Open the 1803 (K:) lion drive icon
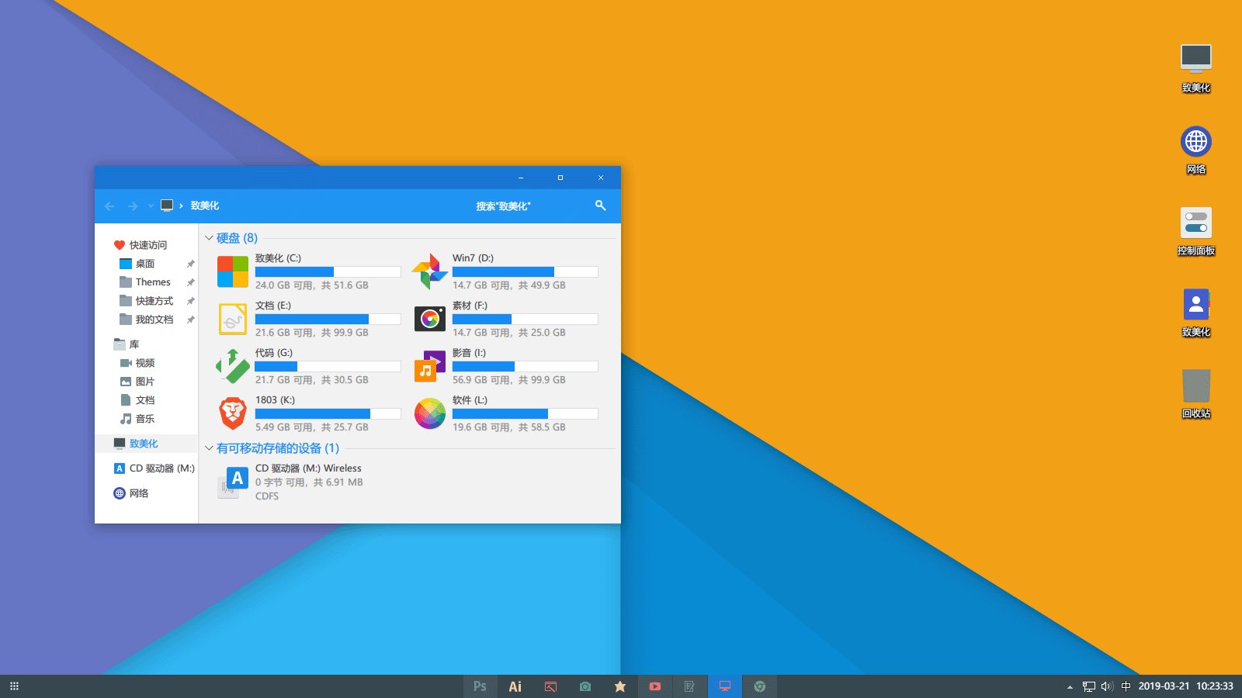The height and width of the screenshot is (698, 1242). click(x=233, y=413)
